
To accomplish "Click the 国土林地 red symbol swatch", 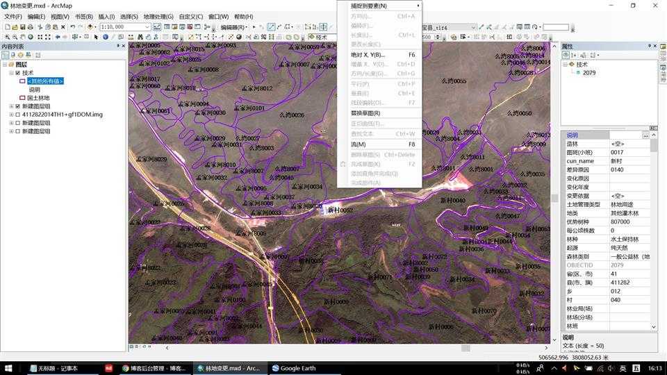I will point(22,98).
